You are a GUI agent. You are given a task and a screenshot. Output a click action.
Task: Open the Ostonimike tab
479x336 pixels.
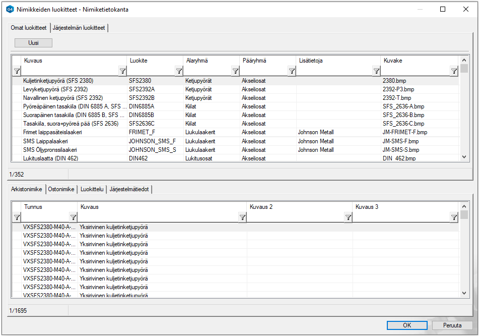click(x=61, y=189)
